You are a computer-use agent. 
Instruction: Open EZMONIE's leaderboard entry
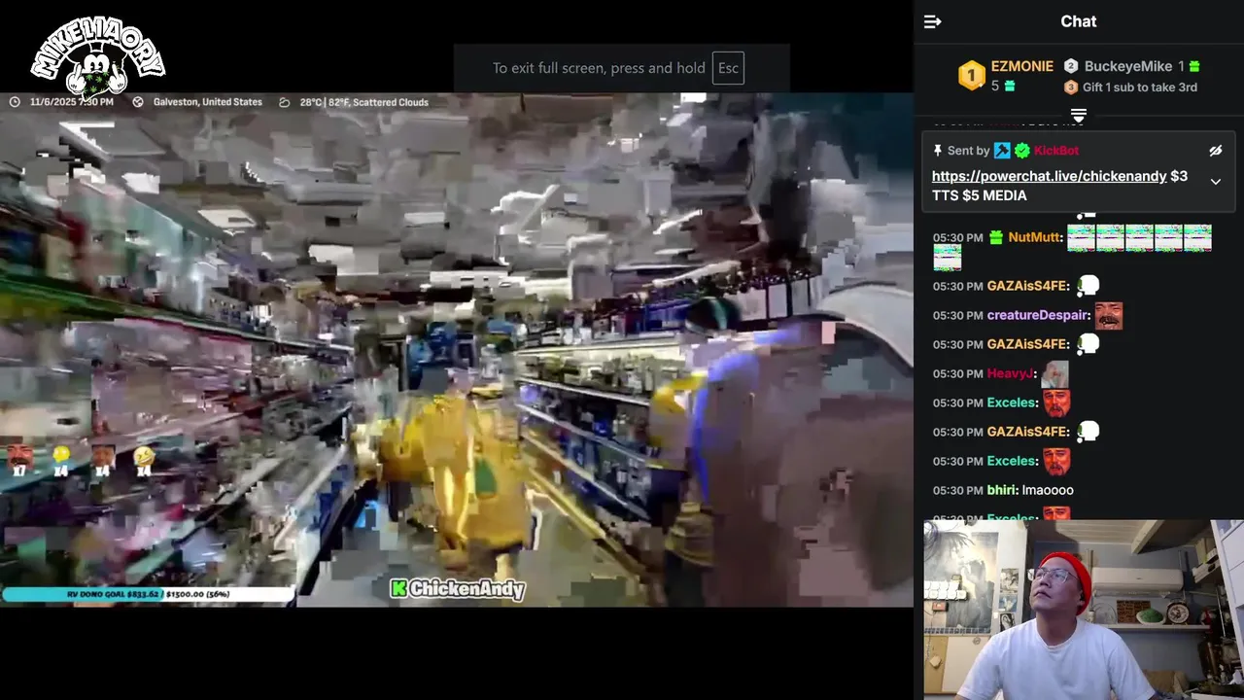point(1021,66)
